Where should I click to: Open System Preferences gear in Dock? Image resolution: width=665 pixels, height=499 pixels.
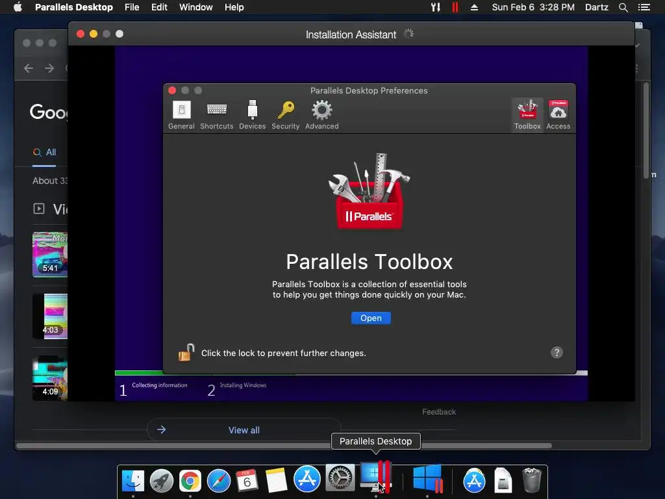pos(340,479)
